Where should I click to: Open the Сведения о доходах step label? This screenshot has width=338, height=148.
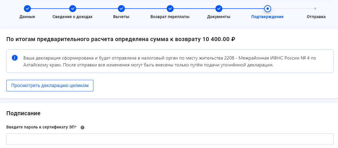[x=72, y=17]
